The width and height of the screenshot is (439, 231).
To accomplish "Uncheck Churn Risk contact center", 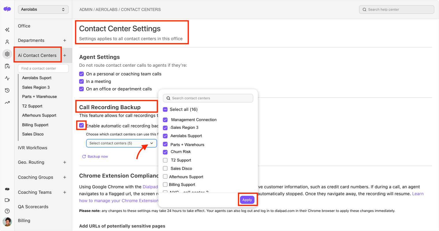I will click(x=165, y=152).
